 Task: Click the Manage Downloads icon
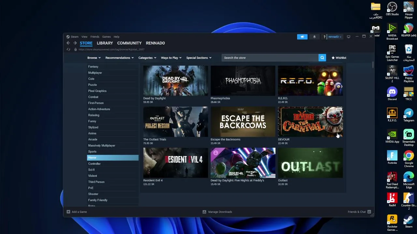204,212
